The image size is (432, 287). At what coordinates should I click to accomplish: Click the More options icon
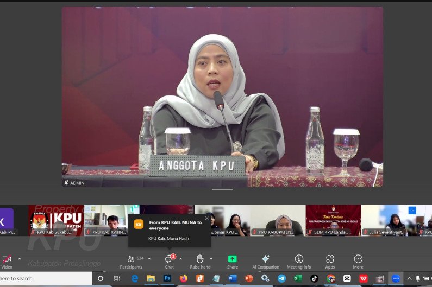click(358, 261)
